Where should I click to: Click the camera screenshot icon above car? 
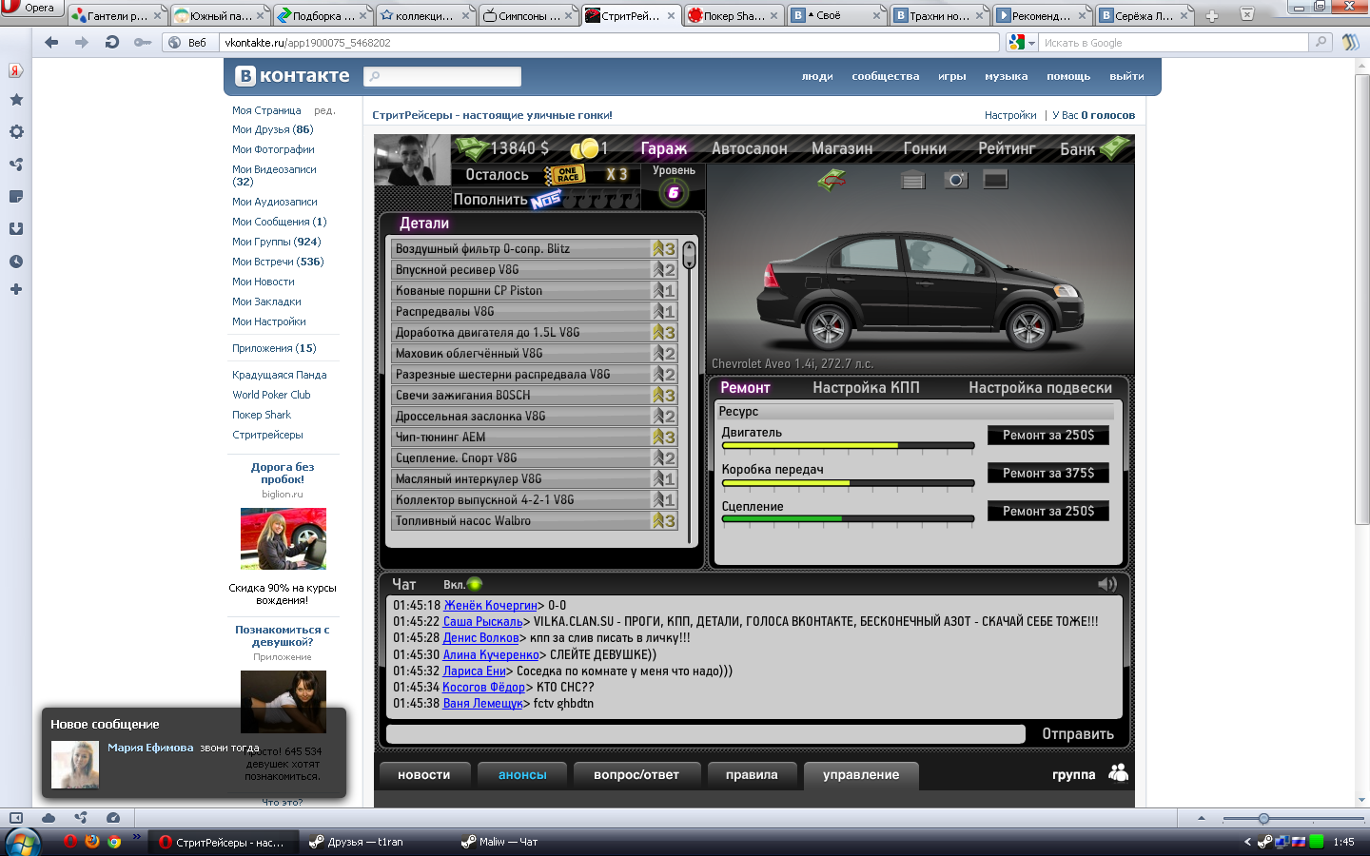click(x=955, y=180)
